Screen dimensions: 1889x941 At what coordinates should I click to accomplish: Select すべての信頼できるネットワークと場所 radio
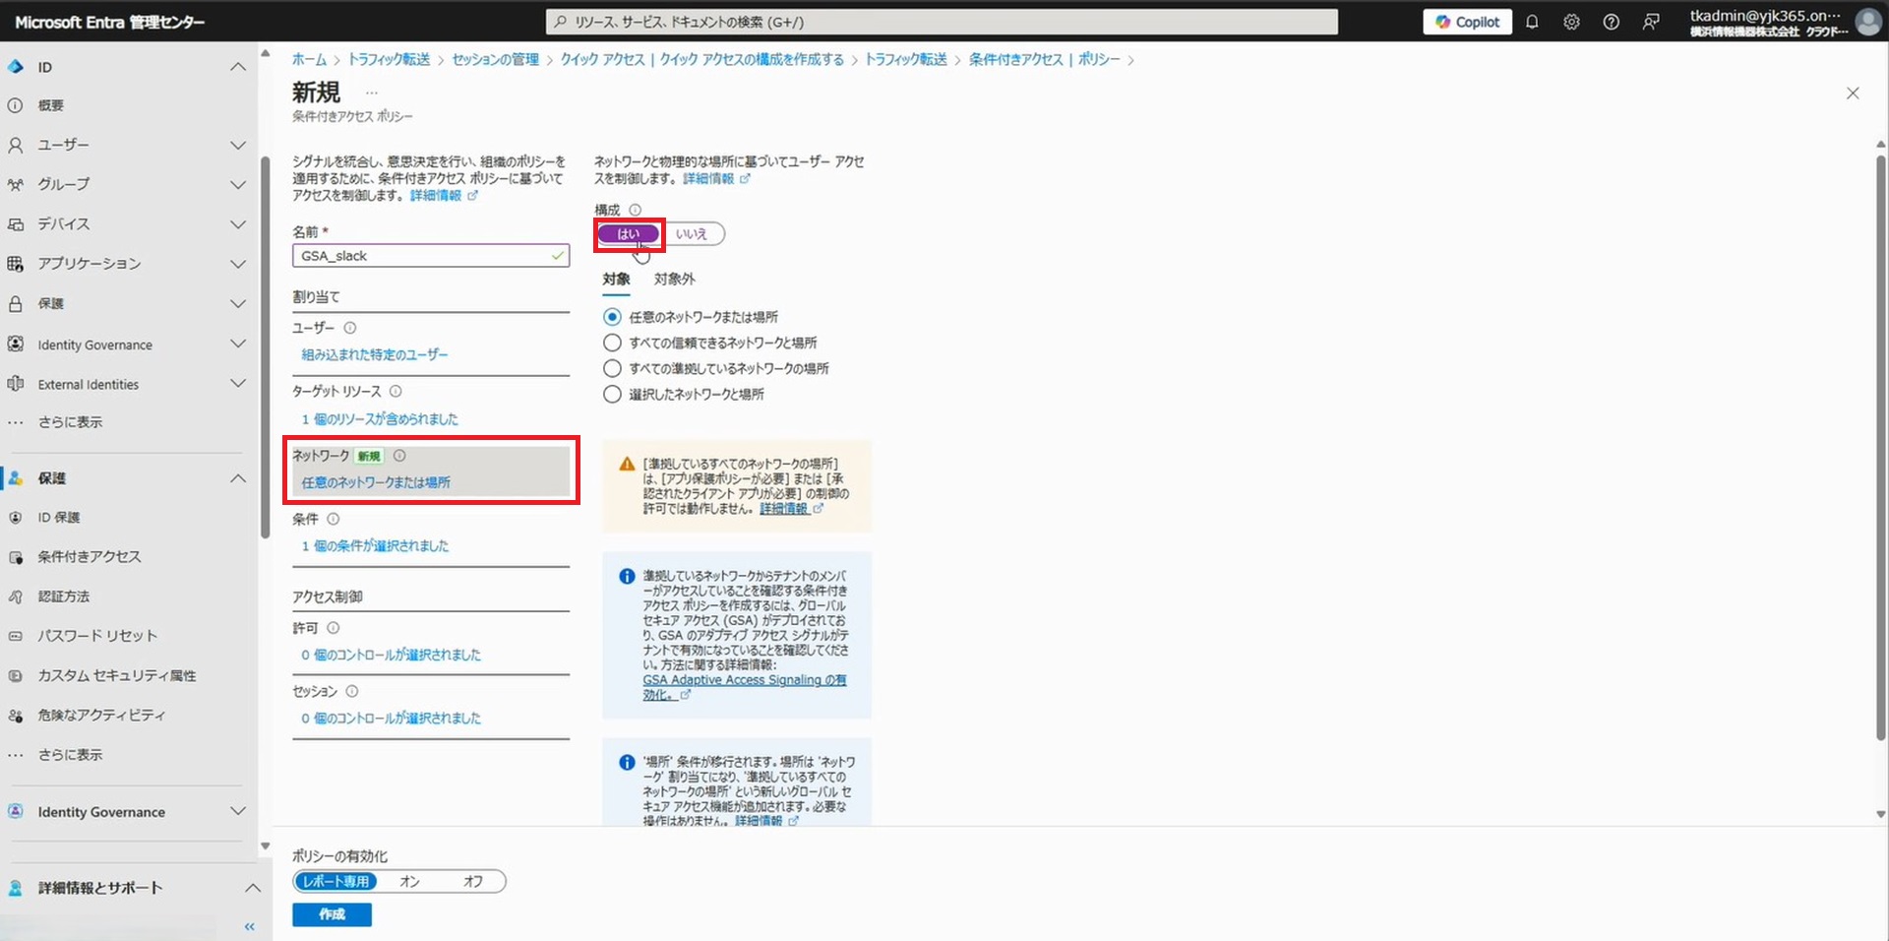pos(612,343)
